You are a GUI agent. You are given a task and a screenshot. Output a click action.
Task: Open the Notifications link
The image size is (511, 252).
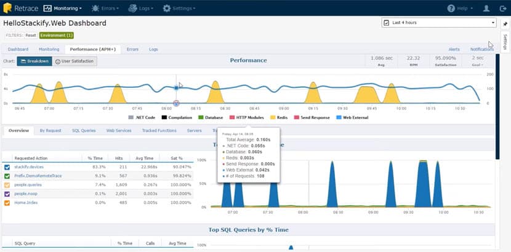pyautogui.click(x=481, y=49)
